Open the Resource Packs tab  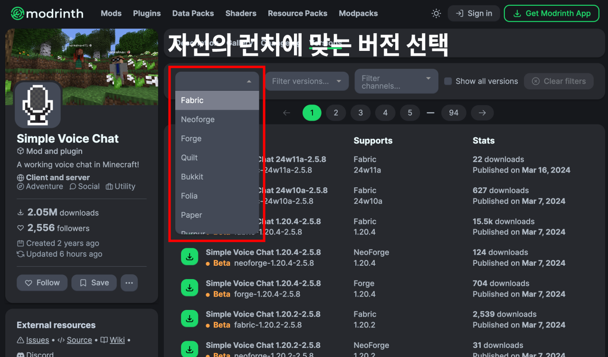[x=297, y=13]
